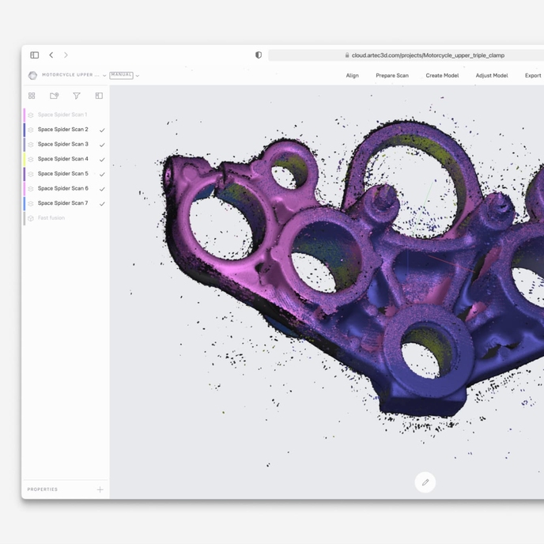Screen dimensions: 544x544
Task: Select Space Spider Scan 7 row
Action: click(x=65, y=203)
